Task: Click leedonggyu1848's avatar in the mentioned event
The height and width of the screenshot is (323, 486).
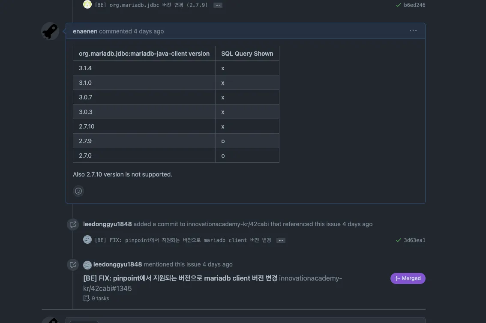Action: point(87,265)
